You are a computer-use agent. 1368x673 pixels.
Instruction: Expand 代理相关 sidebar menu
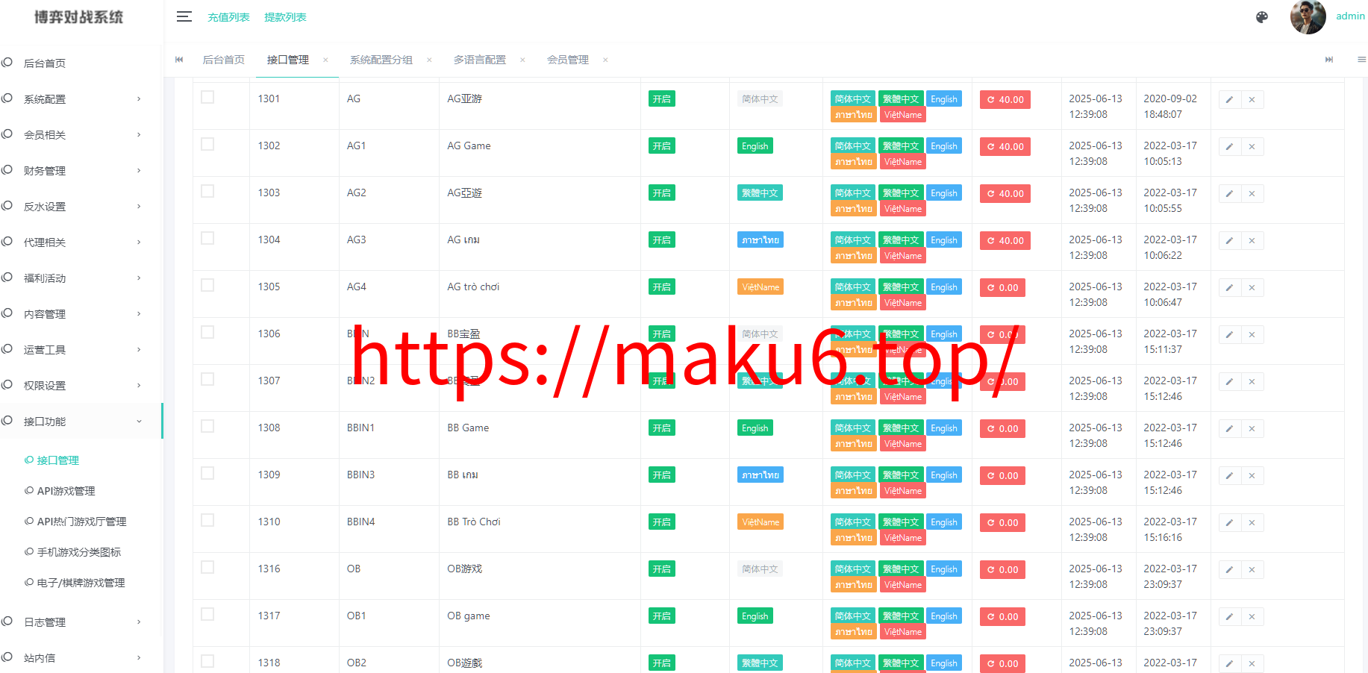click(81, 242)
